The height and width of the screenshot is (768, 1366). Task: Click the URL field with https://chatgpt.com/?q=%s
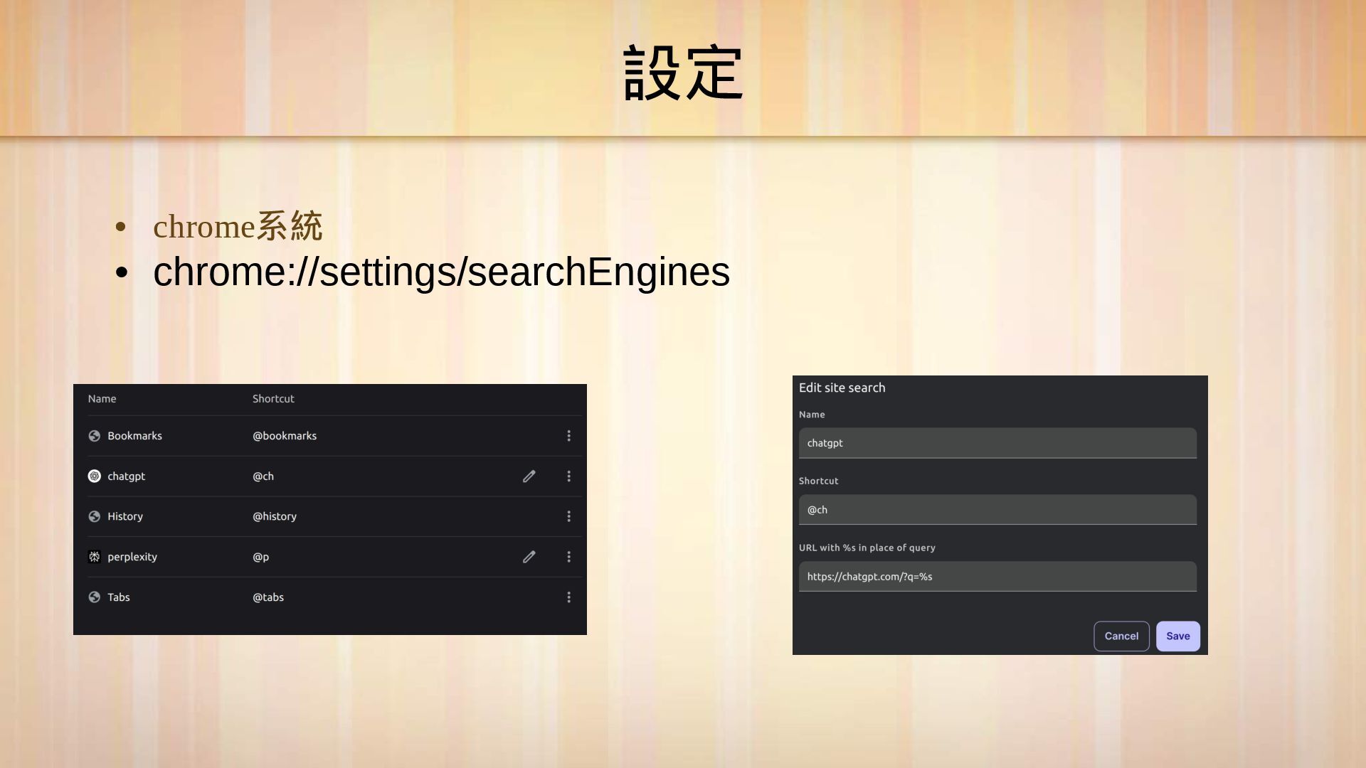coord(997,577)
